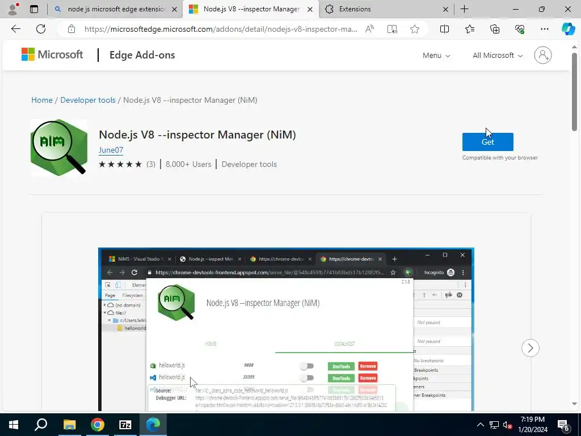Open File Explorer from taskbar
Image resolution: width=581 pixels, height=436 pixels.
(69, 425)
